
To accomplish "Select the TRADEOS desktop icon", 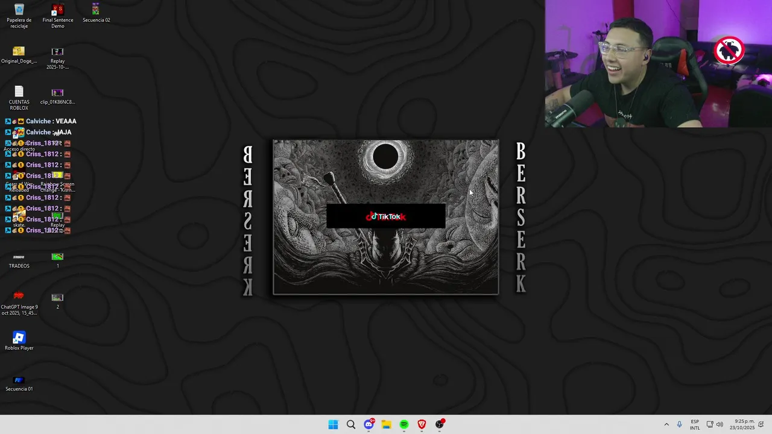I will 19,260.
